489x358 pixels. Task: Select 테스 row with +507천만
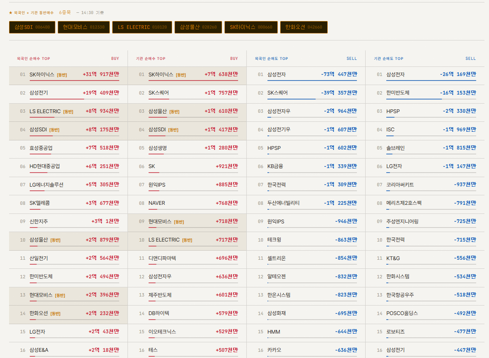(187, 351)
